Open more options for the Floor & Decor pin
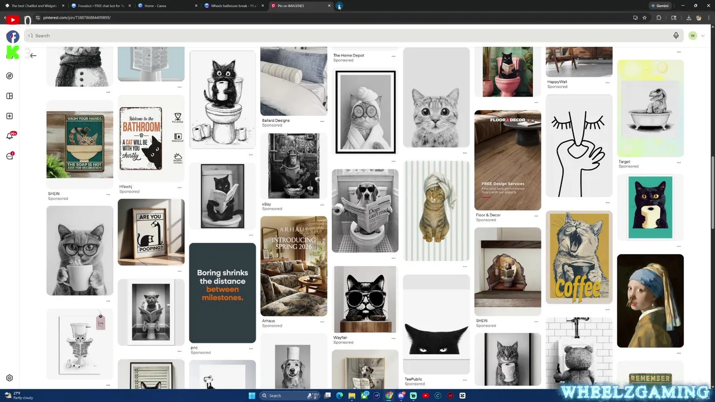715x402 pixels. 536,216
